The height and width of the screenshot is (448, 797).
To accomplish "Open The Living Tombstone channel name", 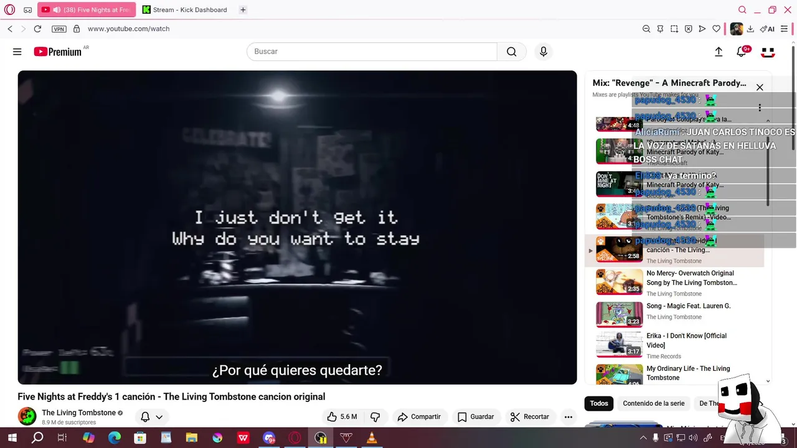I will point(78,413).
